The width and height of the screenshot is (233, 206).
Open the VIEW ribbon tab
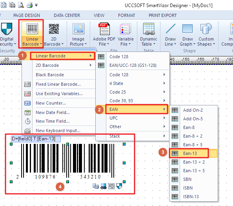99,15
